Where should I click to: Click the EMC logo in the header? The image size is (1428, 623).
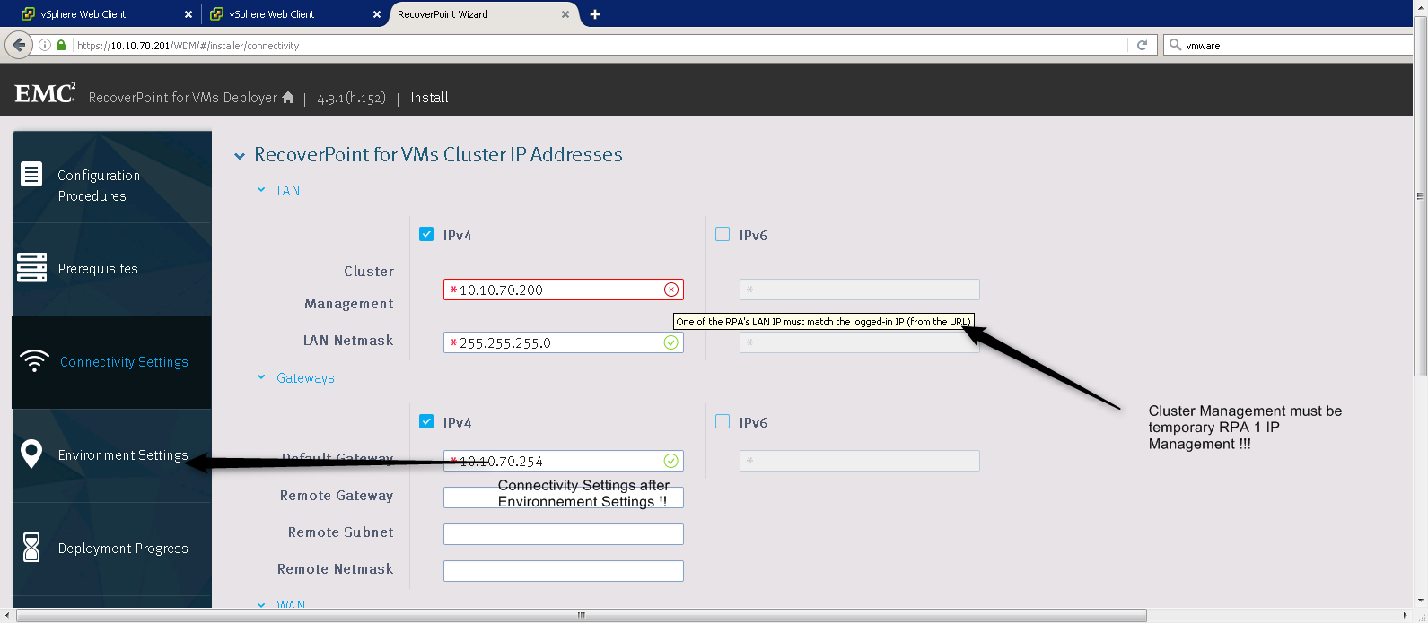(45, 93)
